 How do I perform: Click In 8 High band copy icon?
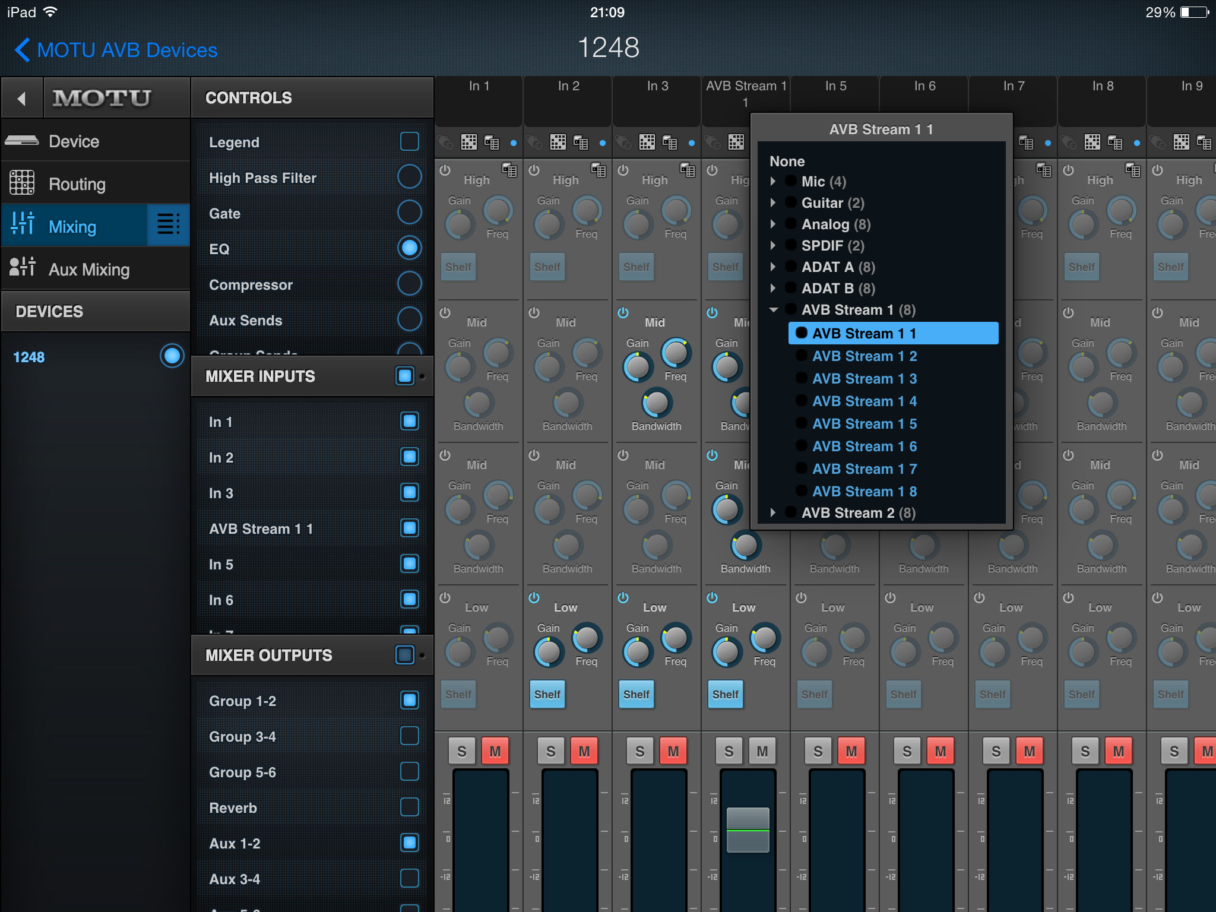click(x=1133, y=170)
